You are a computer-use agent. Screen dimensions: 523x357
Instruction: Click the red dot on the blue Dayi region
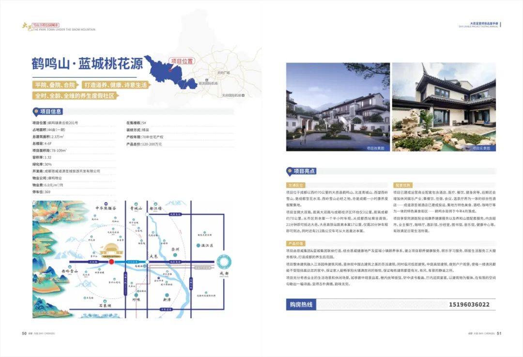[x=170, y=70]
